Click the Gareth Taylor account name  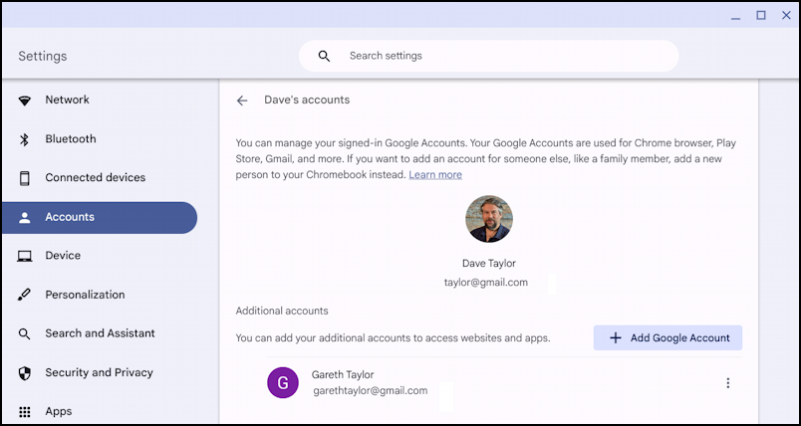(343, 375)
